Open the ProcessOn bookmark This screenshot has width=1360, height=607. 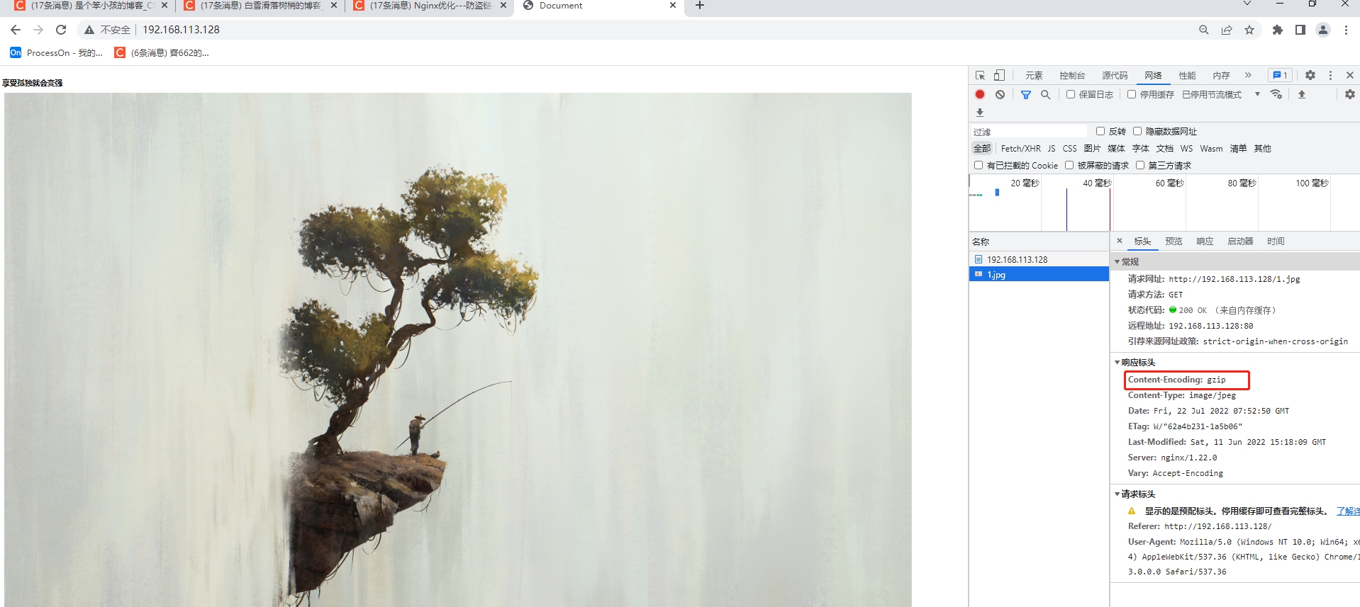[57, 53]
